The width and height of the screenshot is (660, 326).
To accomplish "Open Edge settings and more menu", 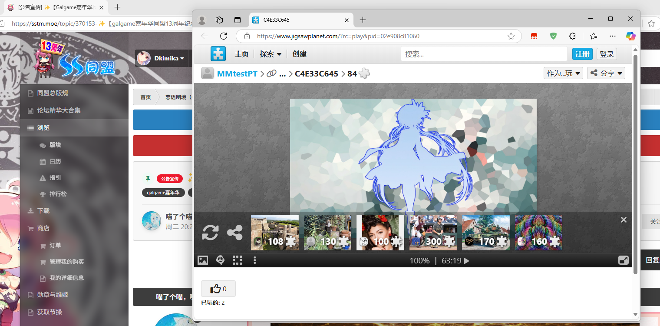I will pyautogui.click(x=613, y=36).
